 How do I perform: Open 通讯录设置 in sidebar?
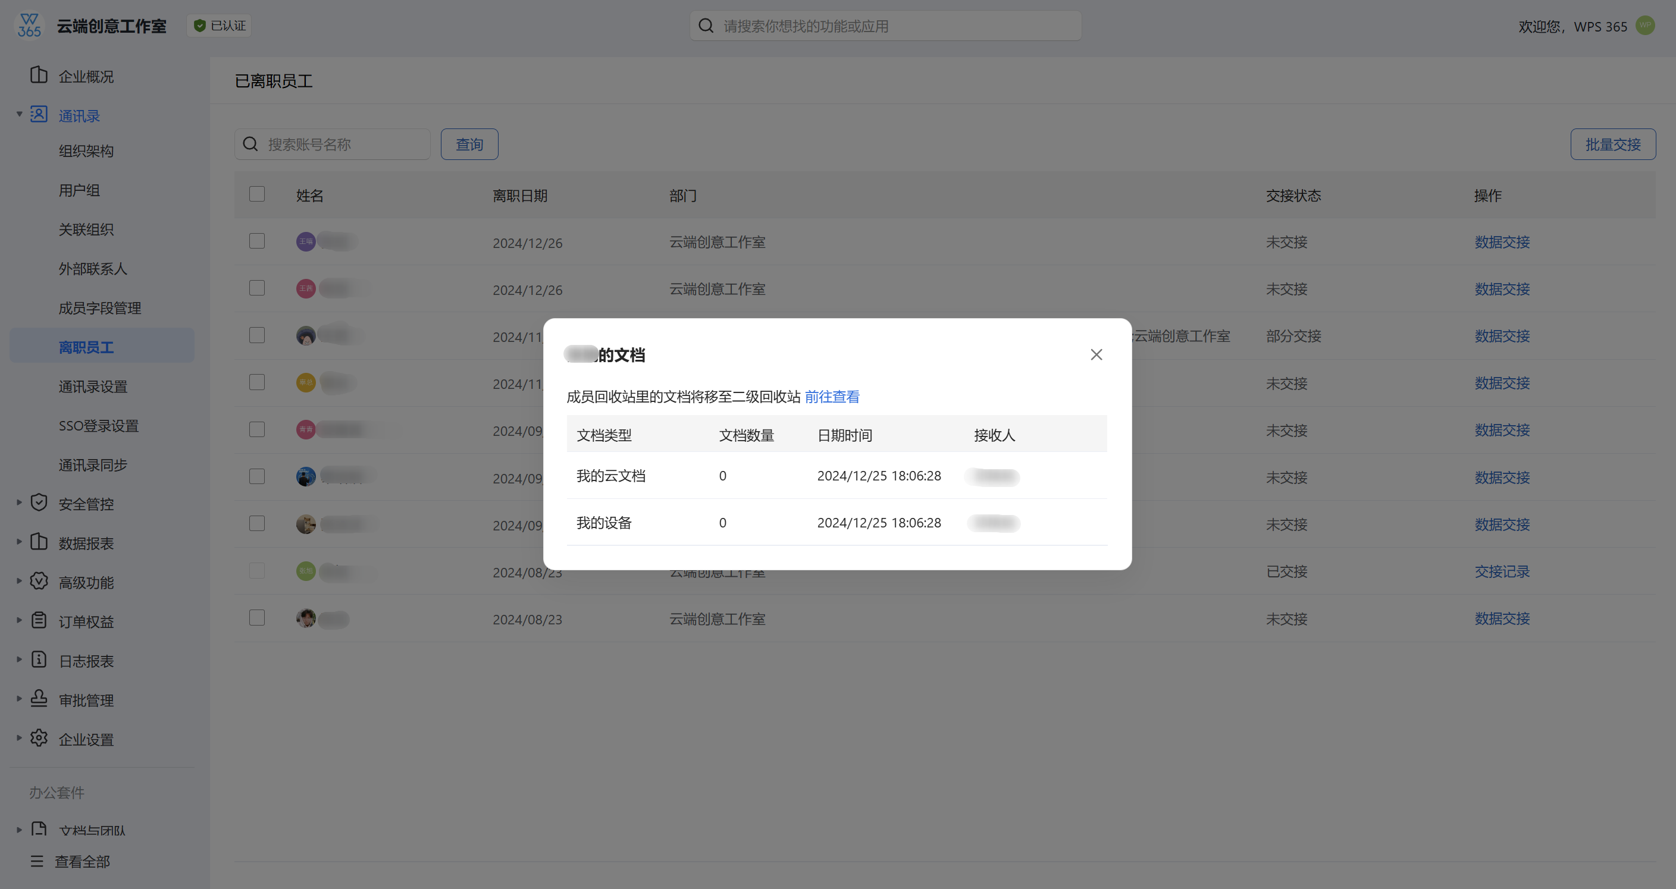(92, 387)
